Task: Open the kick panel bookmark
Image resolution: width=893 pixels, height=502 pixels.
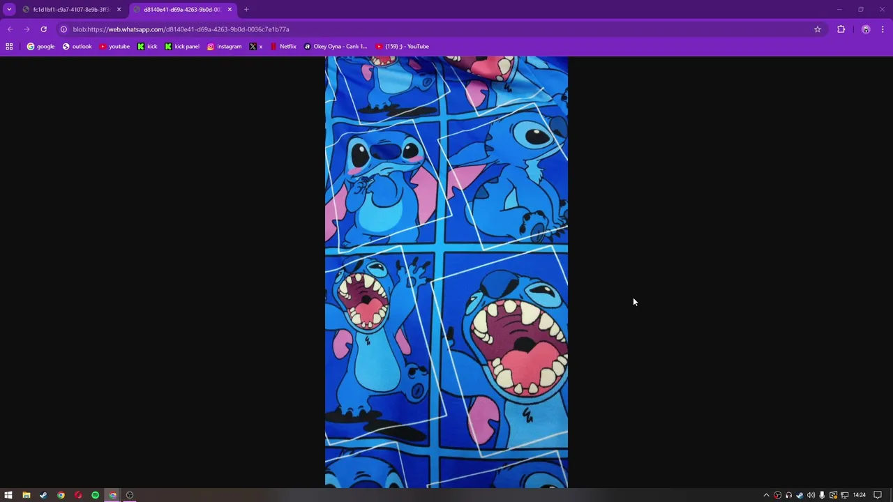Action: coord(182,47)
